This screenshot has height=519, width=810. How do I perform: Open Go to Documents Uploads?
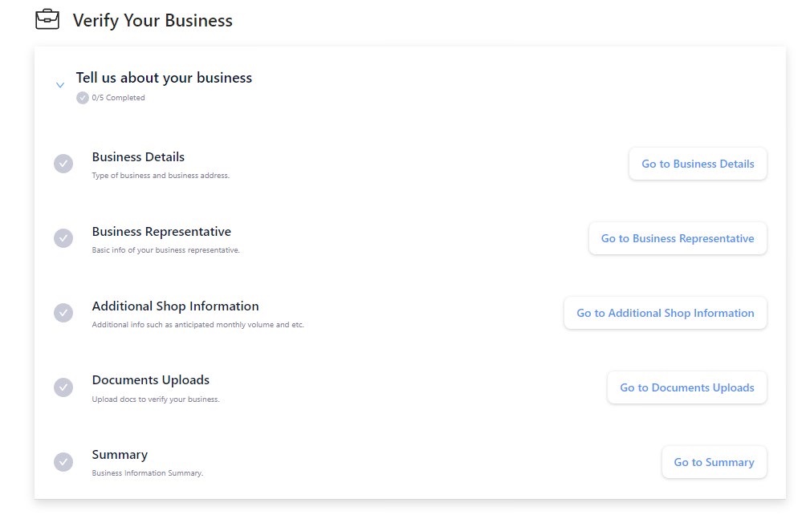pos(686,387)
